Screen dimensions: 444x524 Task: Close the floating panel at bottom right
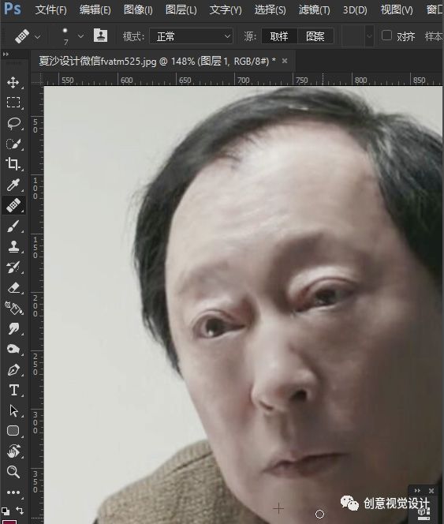(x=431, y=491)
